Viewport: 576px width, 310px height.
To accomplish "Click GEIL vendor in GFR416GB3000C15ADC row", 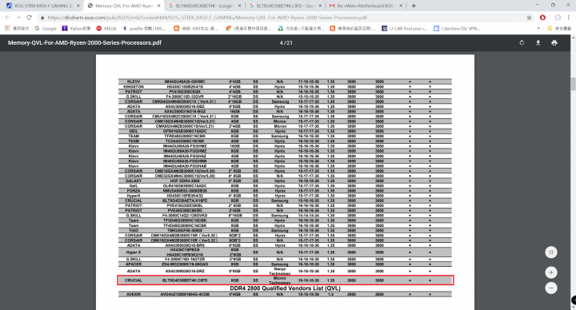I will point(134,131).
